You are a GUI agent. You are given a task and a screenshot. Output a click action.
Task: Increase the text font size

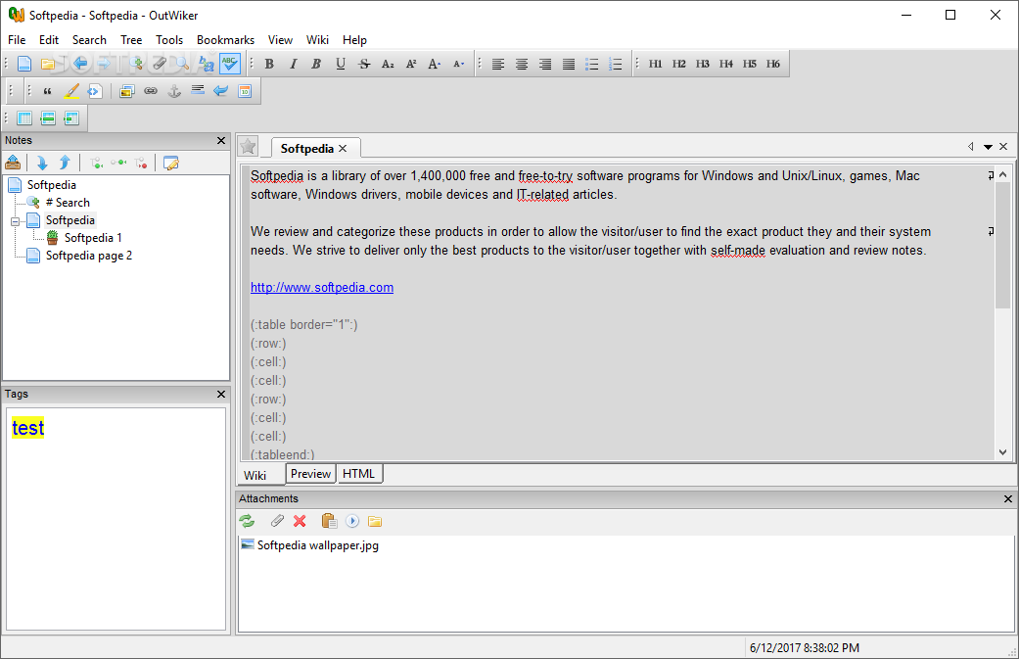[435, 64]
